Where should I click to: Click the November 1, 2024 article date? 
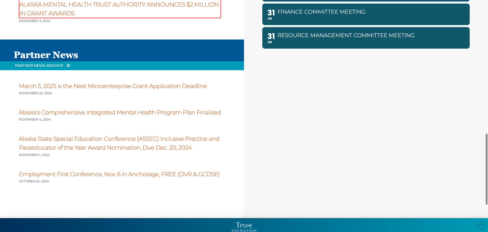pos(34,155)
